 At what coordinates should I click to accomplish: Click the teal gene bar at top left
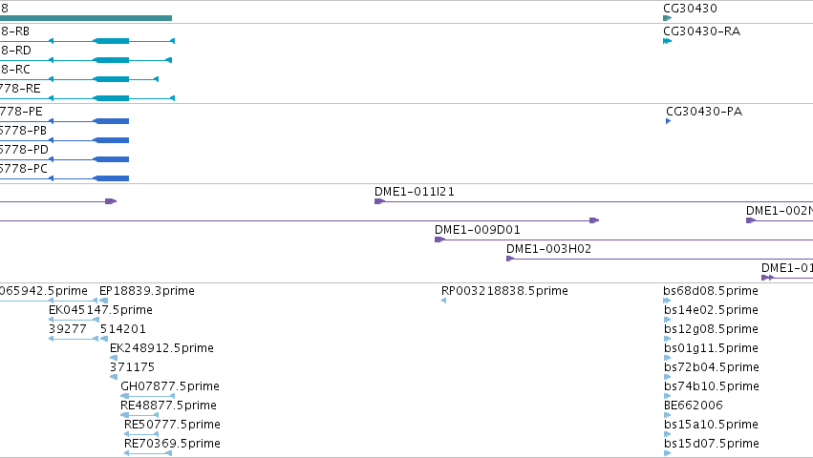click(x=86, y=18)
